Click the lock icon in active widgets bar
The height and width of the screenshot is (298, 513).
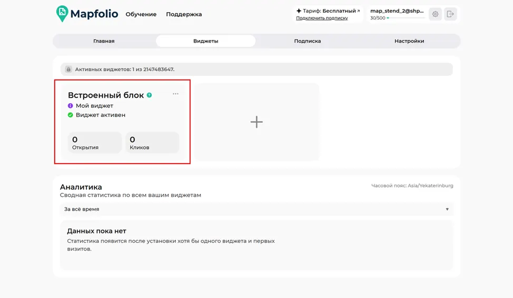tap(68, 69)
